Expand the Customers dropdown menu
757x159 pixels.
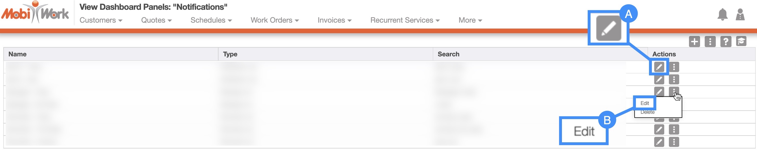coord(101,20)
